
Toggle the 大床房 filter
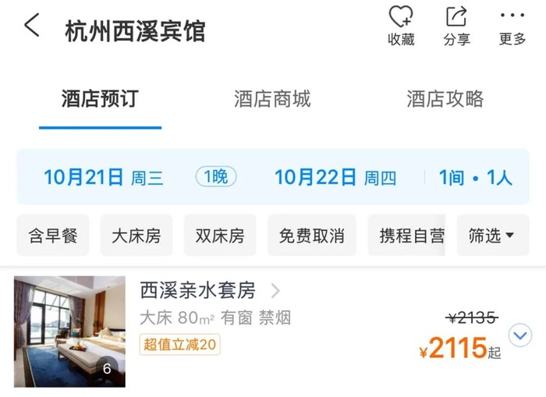[x=136, y=236]
